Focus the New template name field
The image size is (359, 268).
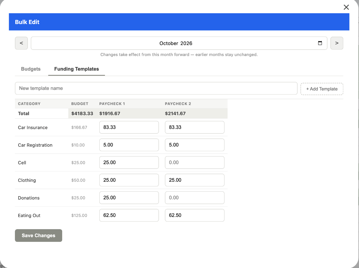tap(156, 88)
